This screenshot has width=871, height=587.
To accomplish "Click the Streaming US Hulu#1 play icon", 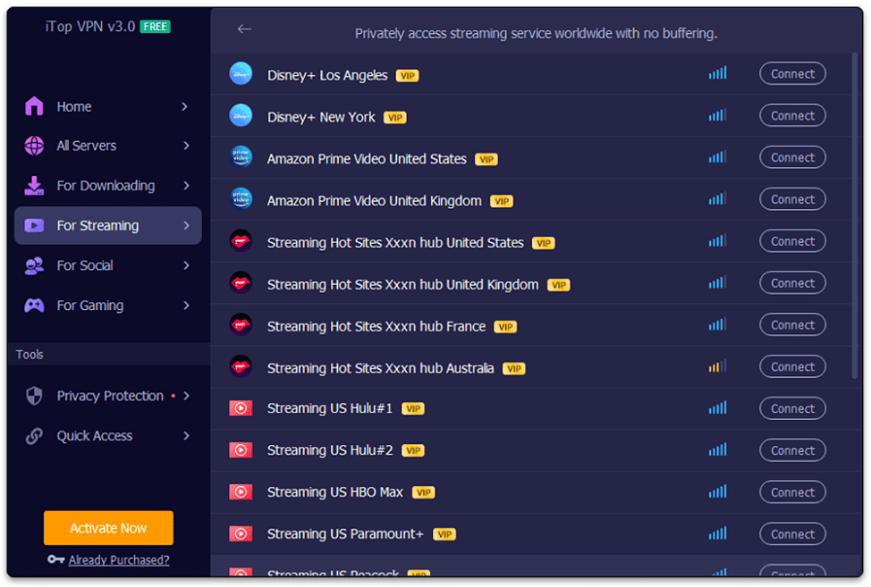I will [241, 408].
